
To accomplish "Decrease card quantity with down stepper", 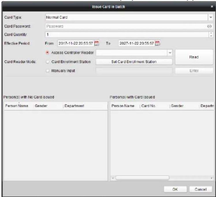I will [x=211, y=36].
